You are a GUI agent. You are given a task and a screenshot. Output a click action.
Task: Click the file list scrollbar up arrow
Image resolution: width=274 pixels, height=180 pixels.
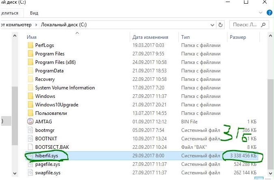tap(270, 36)
